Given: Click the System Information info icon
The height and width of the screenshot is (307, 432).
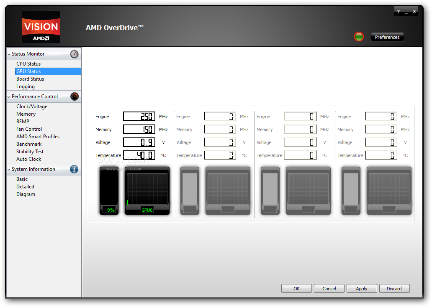Looking at the screenshot, I should (x=74, y=169).
